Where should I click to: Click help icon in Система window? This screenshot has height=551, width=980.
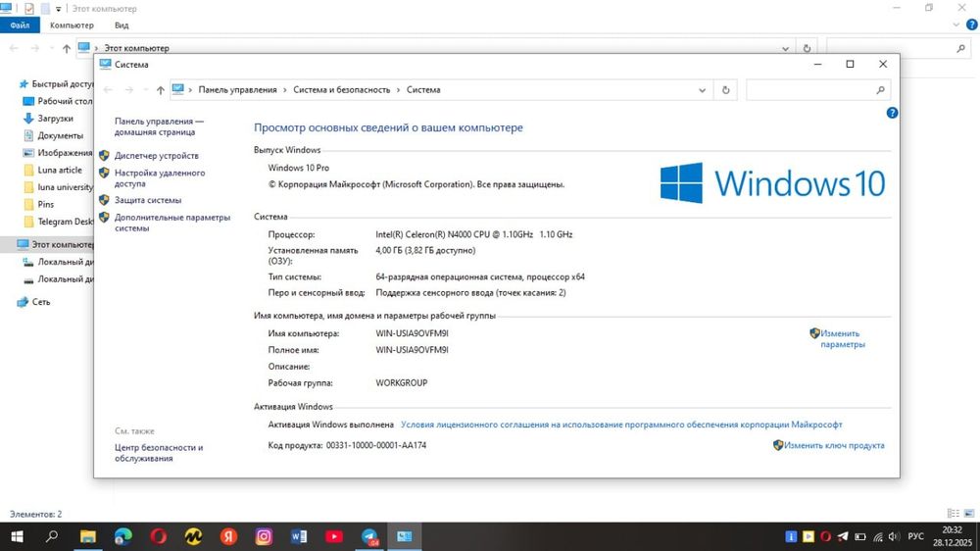(892, 113)
